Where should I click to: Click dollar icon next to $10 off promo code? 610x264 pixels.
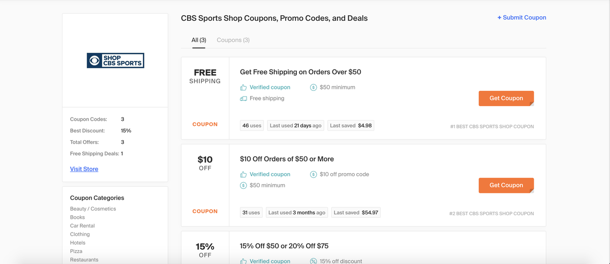click(x=314, y=174)
